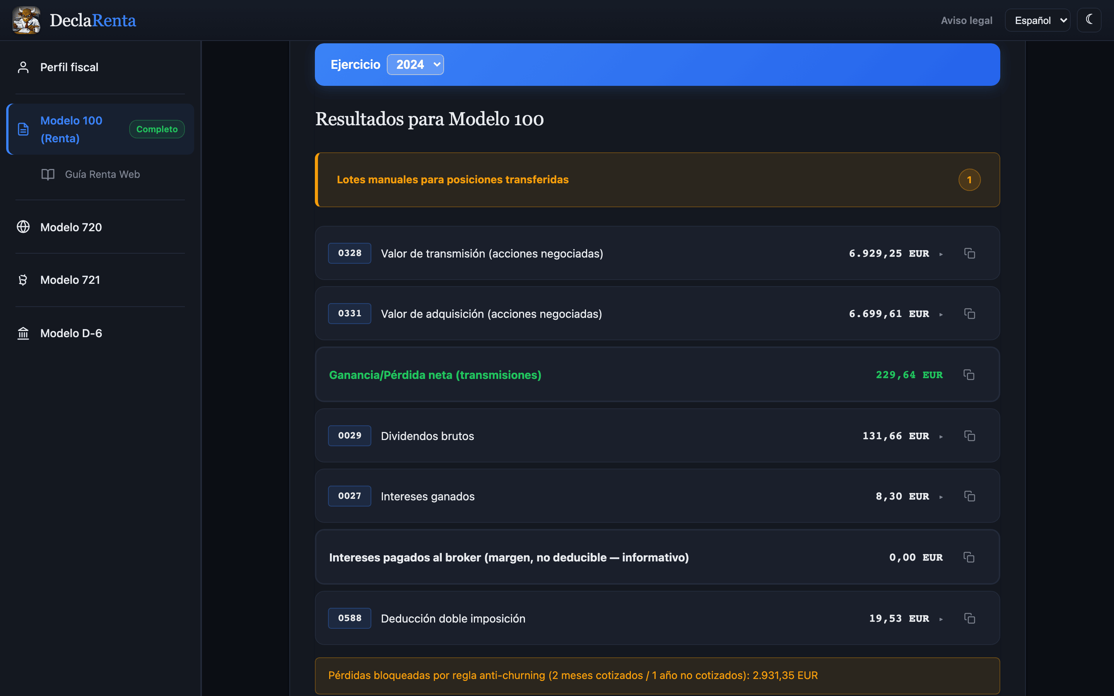Image resolution: width=1114 pixels, height=696 pixels.
Task: Click the DeclaRenta bull logo
Action: click(26, 20)
